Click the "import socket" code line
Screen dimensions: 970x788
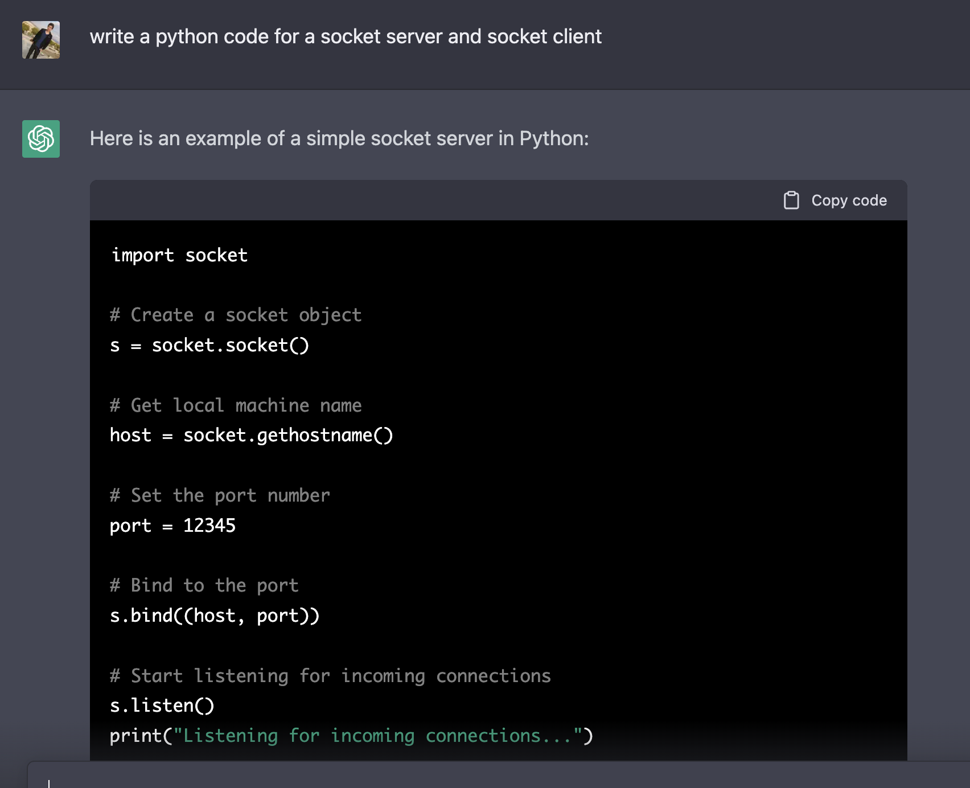click(179, 255)
